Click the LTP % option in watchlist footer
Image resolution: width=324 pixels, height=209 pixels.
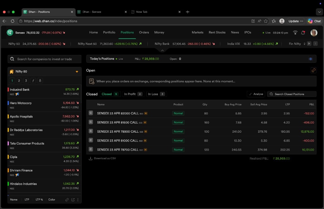click(x=39, y=200)
